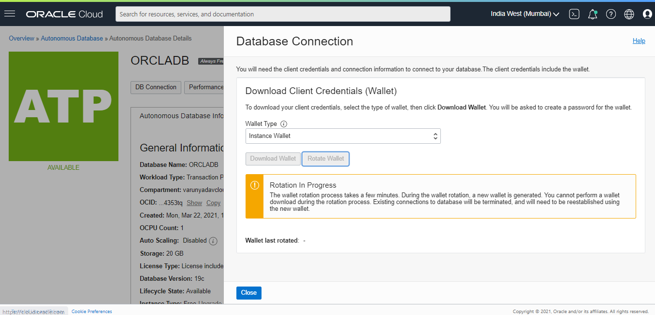Click the OCPU Count: 1 row
This screenshot has width=655, height=315.
[x=161, y=228]
